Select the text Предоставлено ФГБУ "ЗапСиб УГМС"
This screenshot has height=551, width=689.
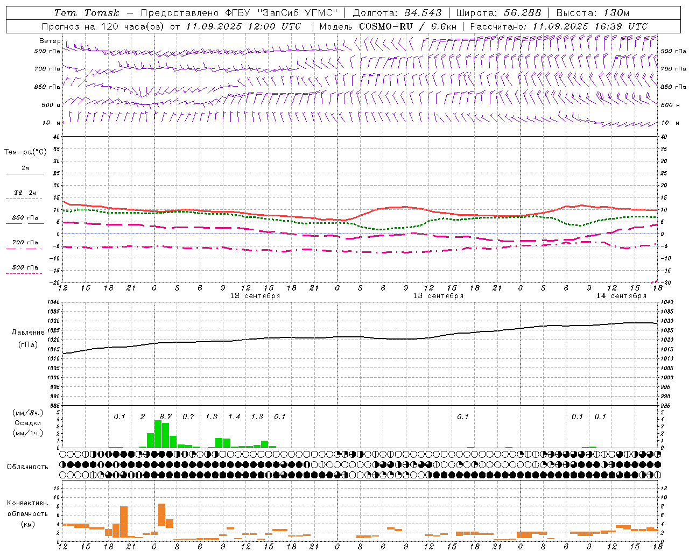239,13
